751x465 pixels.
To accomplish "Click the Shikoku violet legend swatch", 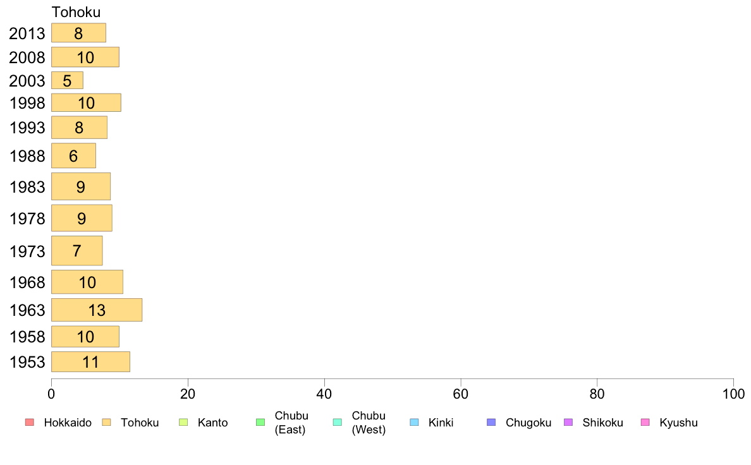I will (x=568, y=423).
